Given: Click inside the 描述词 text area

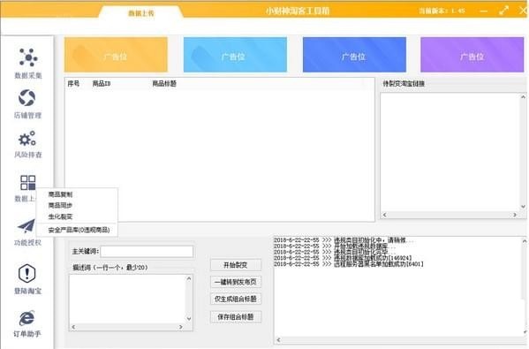Looking at the screenshot, I should (x=127, y=300).
